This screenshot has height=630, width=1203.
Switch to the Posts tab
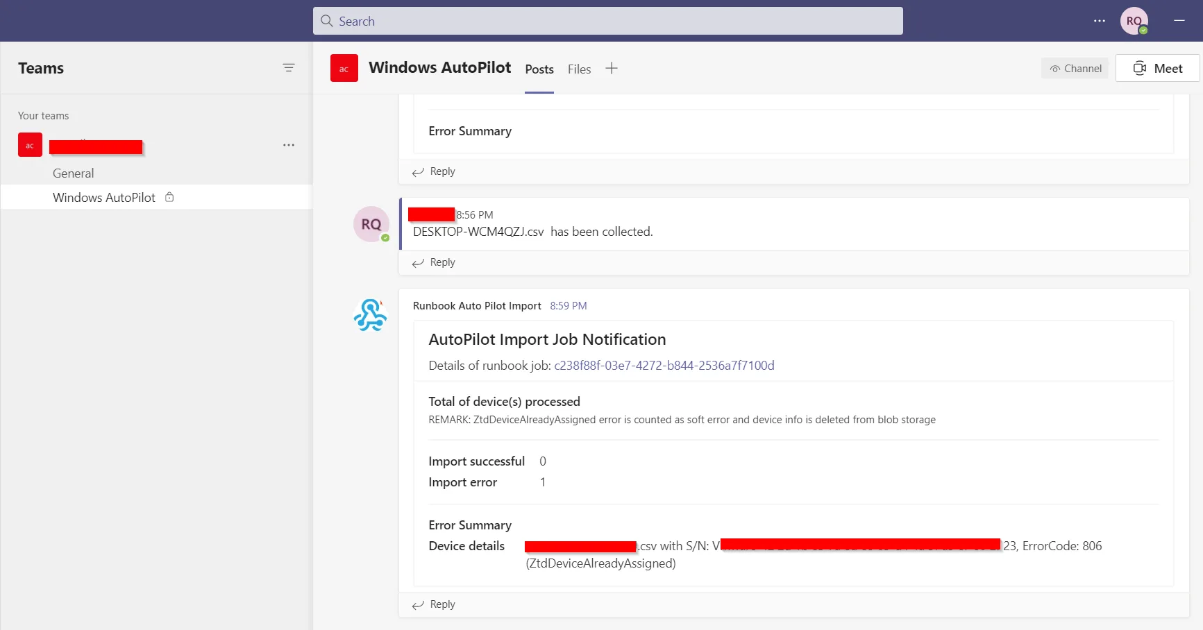539,69
